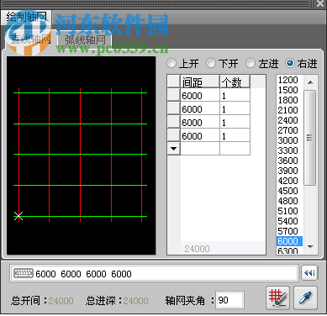Select 5400 in the spacing list
The height and width of the screenshot is (316, 327).
click(x=288, y=221)
